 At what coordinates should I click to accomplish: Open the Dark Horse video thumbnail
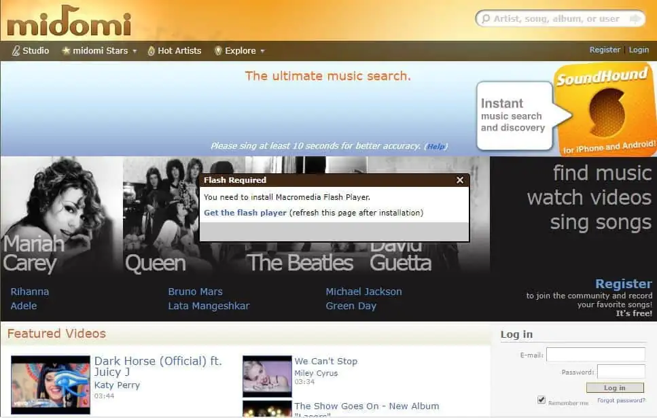click(x=50, y=385)
